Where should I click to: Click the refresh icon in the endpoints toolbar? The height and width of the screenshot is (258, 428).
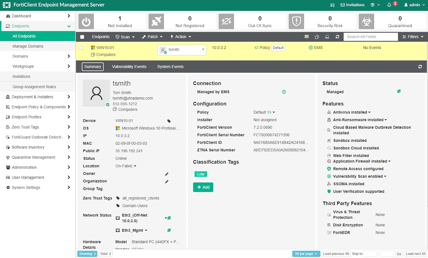point(337,37)
